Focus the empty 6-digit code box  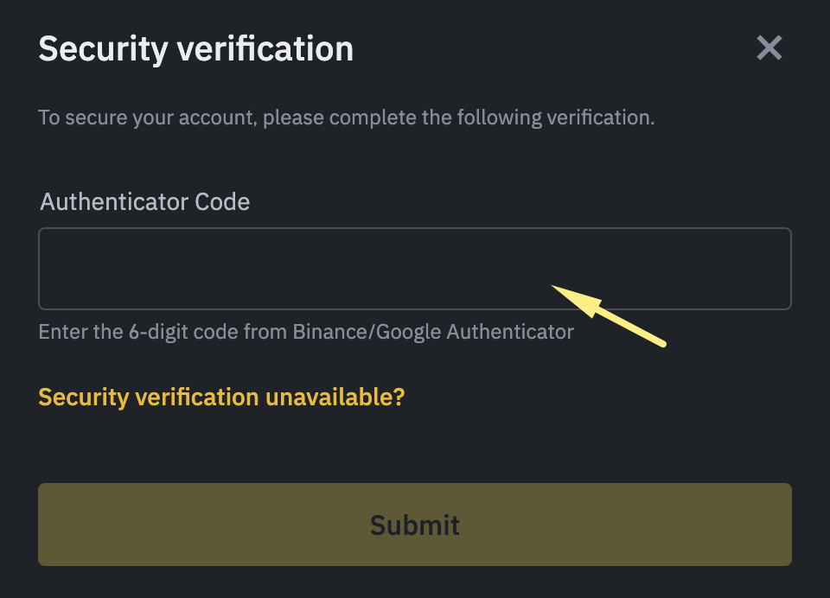[414, 269]
